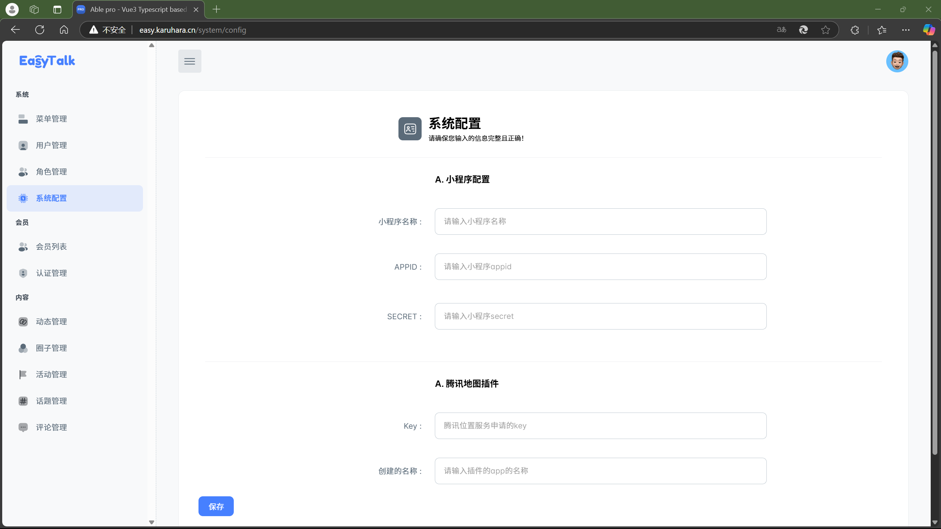The width and height of the screenshot is (941, 529).
Task: Click the 保存 button
Action: (216, 506)
